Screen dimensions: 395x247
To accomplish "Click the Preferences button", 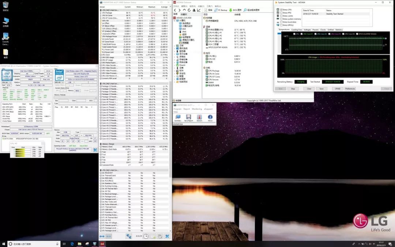I will tap(350, 89).
